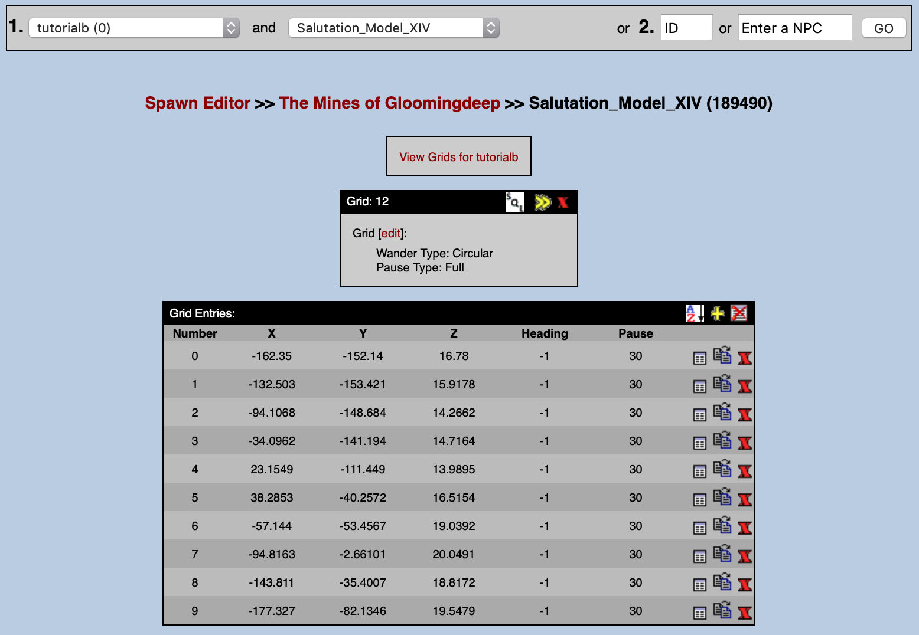Click the SQL icon in Grid 12 header
The image size is (919, 635).
[514, 202]
